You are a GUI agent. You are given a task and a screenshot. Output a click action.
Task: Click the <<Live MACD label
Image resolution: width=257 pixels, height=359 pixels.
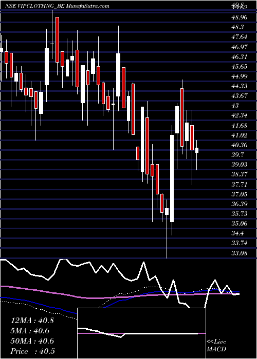pos(216,346)
